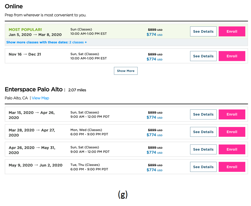See Details for Jan 5 online class
This screenshot has width=251, height=206.
[x=203, y=31]
